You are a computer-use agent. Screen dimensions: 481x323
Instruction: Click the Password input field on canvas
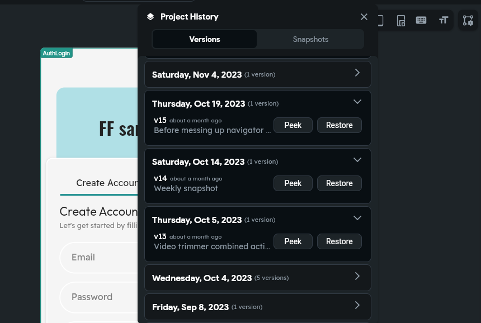pyautogui.click(x=99, y=297)
